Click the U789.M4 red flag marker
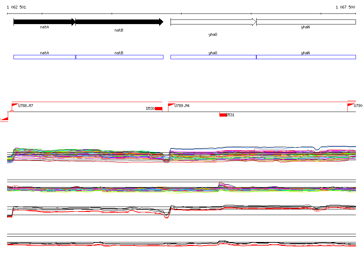363x253 pixels. (x=171, y=105)
